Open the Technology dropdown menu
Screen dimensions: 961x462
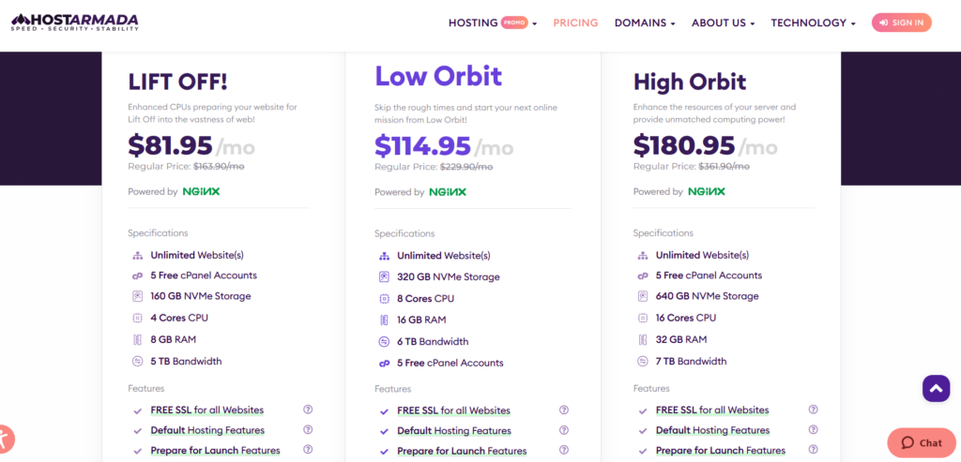(x=813, y=22)
